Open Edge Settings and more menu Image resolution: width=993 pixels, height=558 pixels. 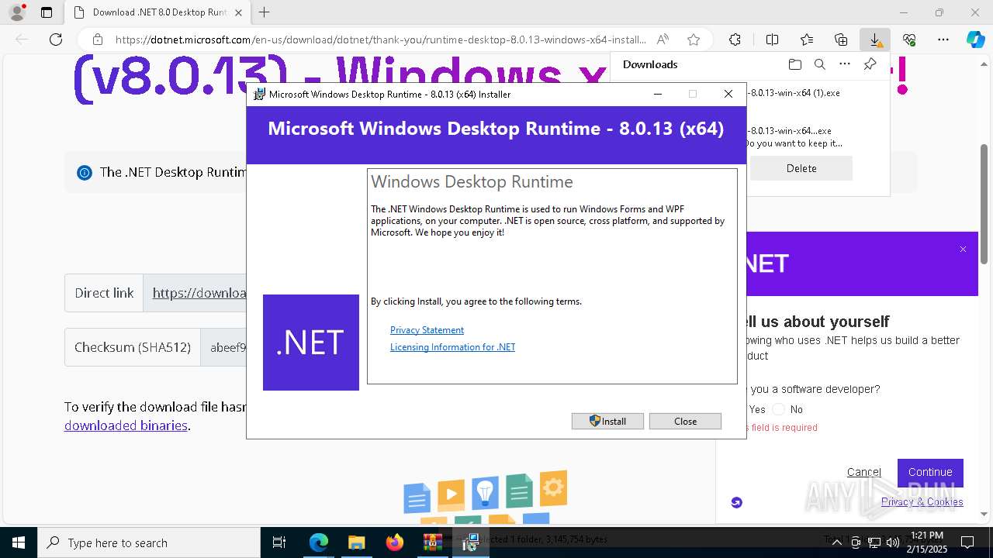click(943, 40)
